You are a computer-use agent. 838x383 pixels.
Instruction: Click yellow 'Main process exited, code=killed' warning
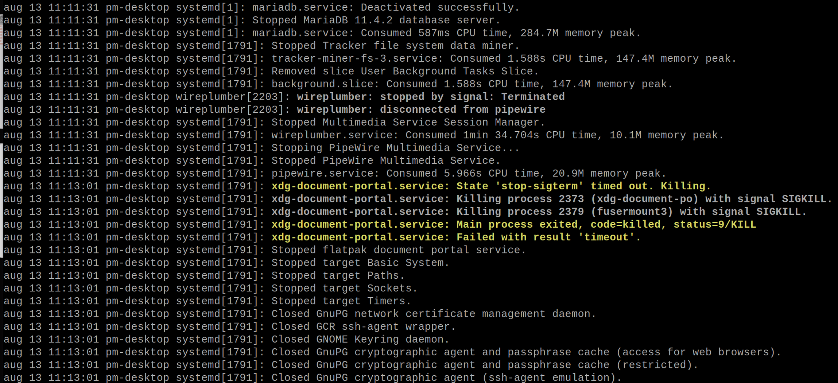[514, 224]
